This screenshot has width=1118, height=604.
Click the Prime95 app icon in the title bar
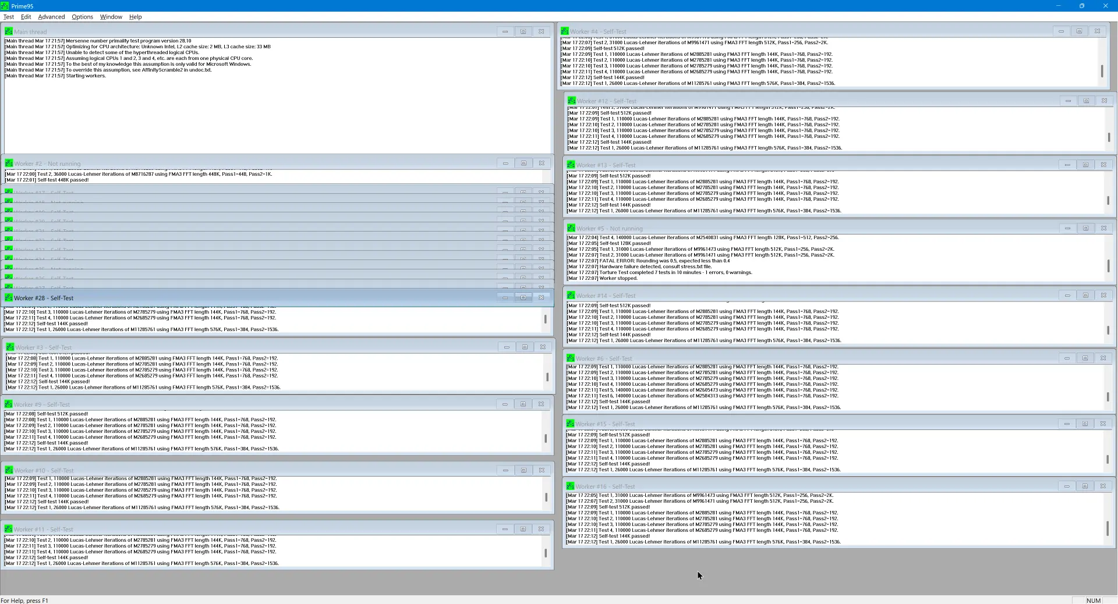[x=5, y=6]
